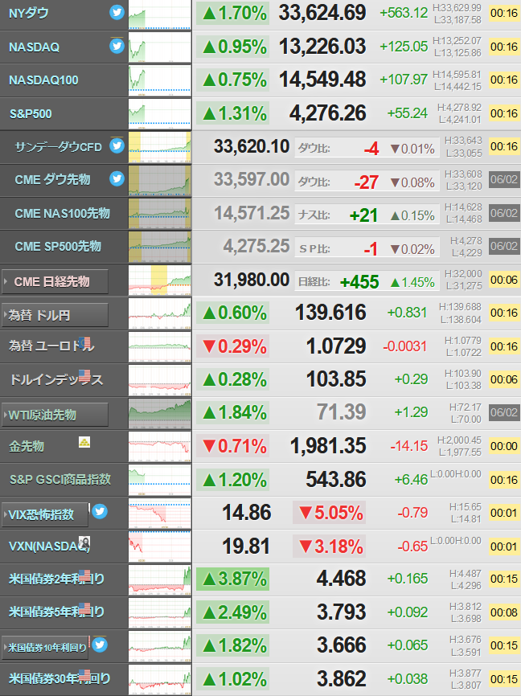The width and height of the screenshot is (521, 696).
Task: Open the 米国債券2年利回り link
Action: 56,579
